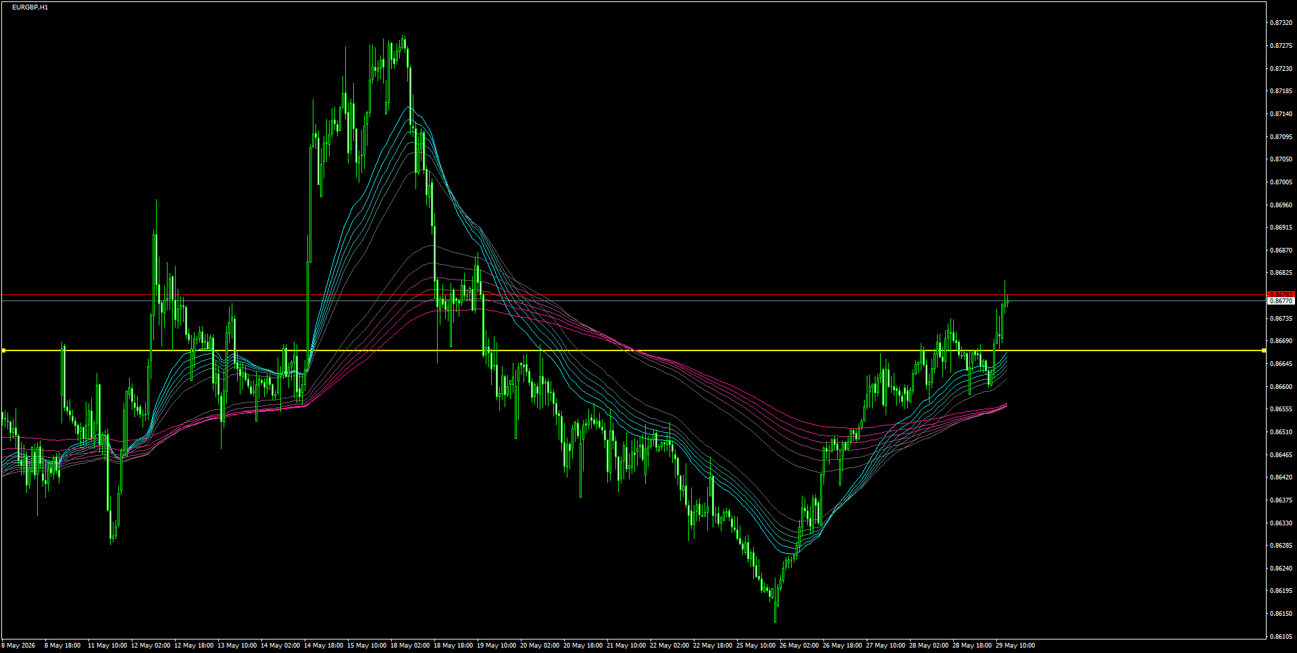Click the 26 May 18:00 time label
The image size is (1297, 653).
point(842,646)
